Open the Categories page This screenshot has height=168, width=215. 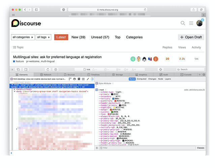coord(134,37)
